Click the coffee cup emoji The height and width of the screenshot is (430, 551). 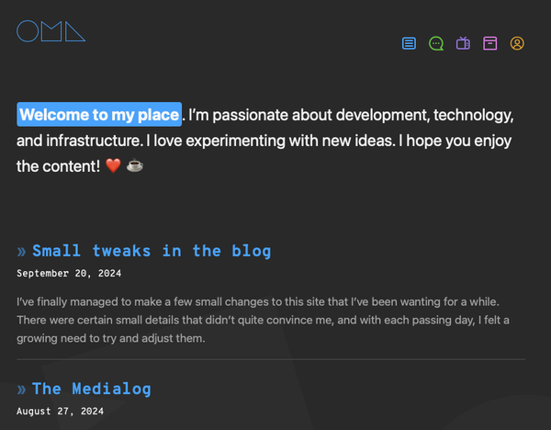(x=135, y=166)
